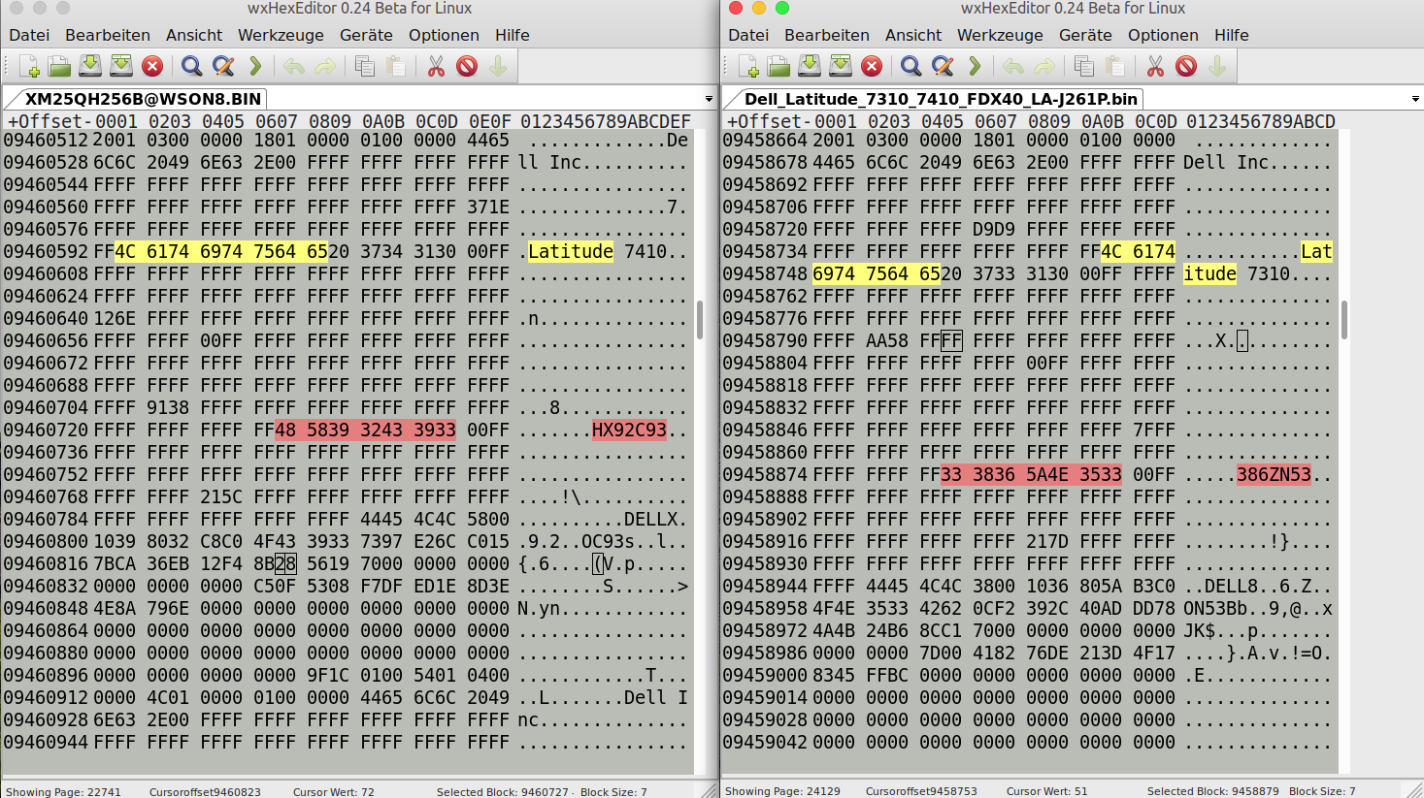The width and height of the screenshot is (1424, 798).
Task: Select the XM25QH256B@WSON8.BIN file tab
Action: (142, 99)
